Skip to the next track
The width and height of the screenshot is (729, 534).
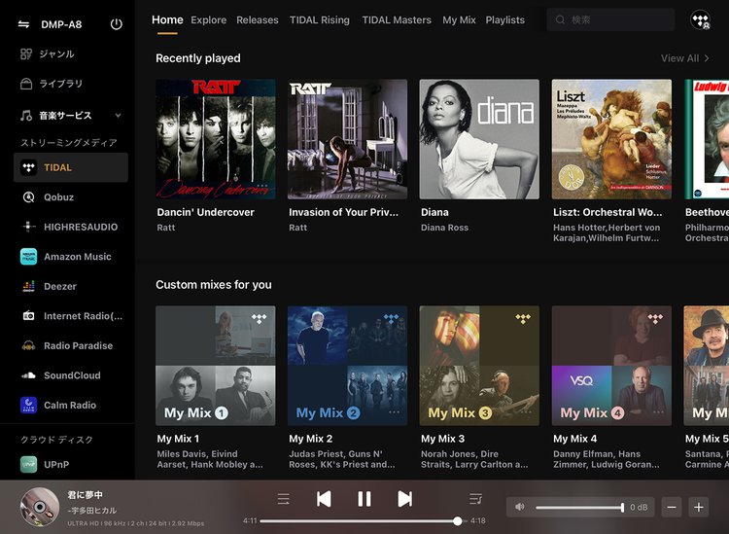coord(404,499)
